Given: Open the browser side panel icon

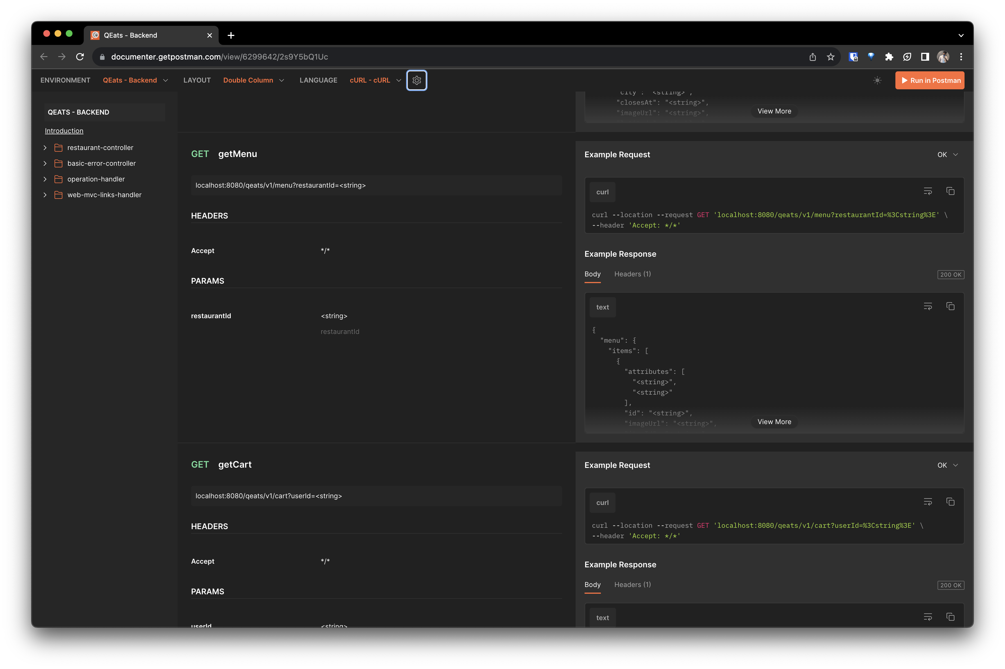Looking at the screenshot, I should 925,57.
